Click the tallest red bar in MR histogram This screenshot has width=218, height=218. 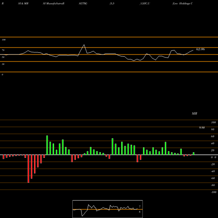coord(28,169)
